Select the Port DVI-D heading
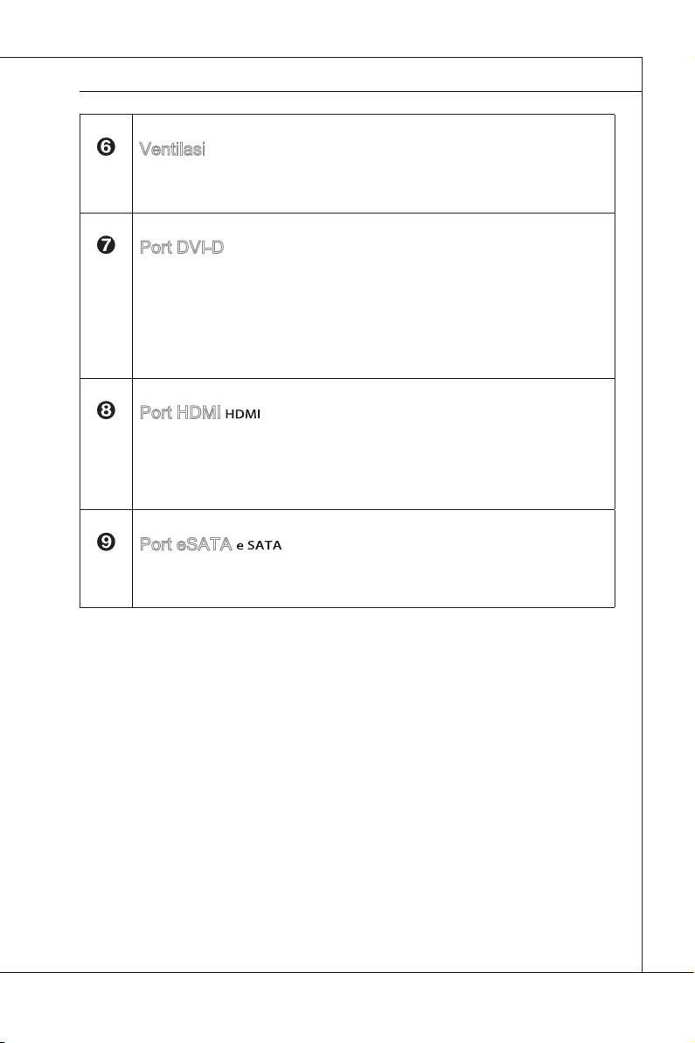The width and height of the screenshot is (695, 1043). (181, 248)
